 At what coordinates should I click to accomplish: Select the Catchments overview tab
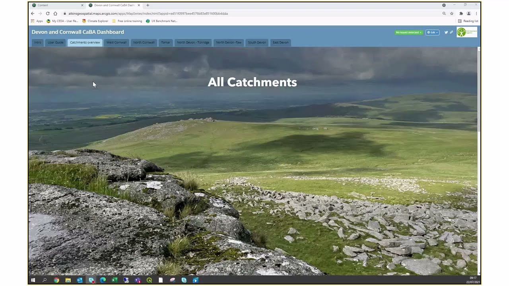(85, 43)
